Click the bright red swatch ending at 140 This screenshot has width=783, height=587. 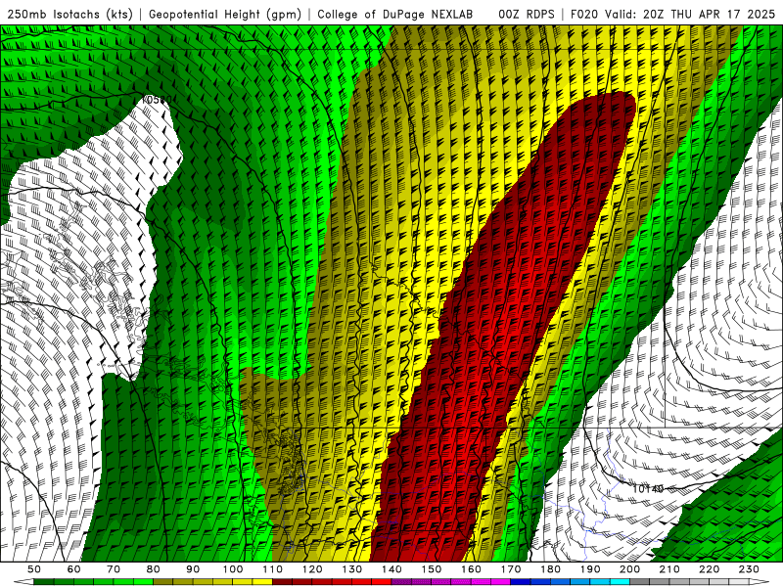(382, 582)
